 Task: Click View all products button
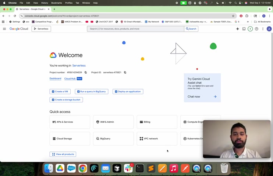point(63,154)
